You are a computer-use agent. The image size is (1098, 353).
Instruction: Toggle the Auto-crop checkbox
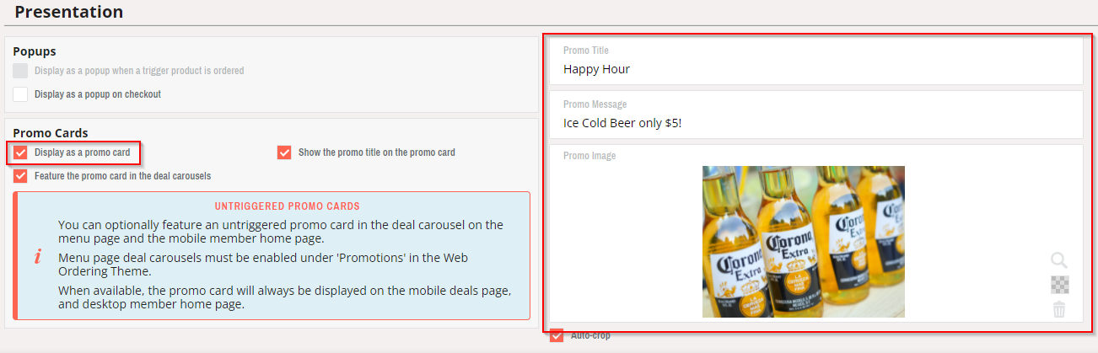557,335
